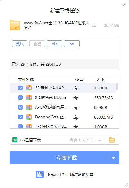
Task: Click zip icon of 3D定制少女 file
Action: coord(29,88)
